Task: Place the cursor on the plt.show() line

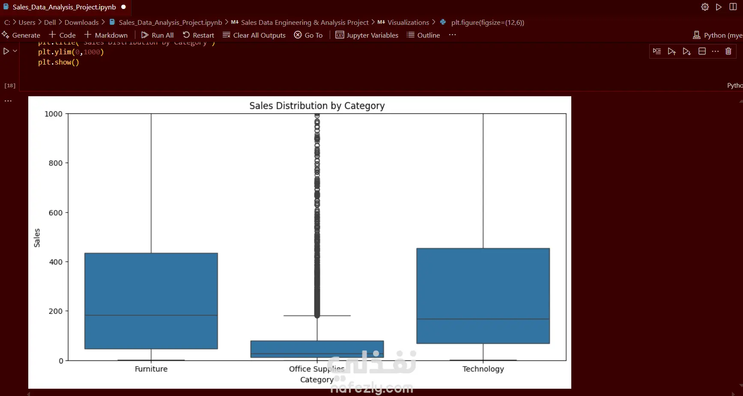Action: coord(59,62)
